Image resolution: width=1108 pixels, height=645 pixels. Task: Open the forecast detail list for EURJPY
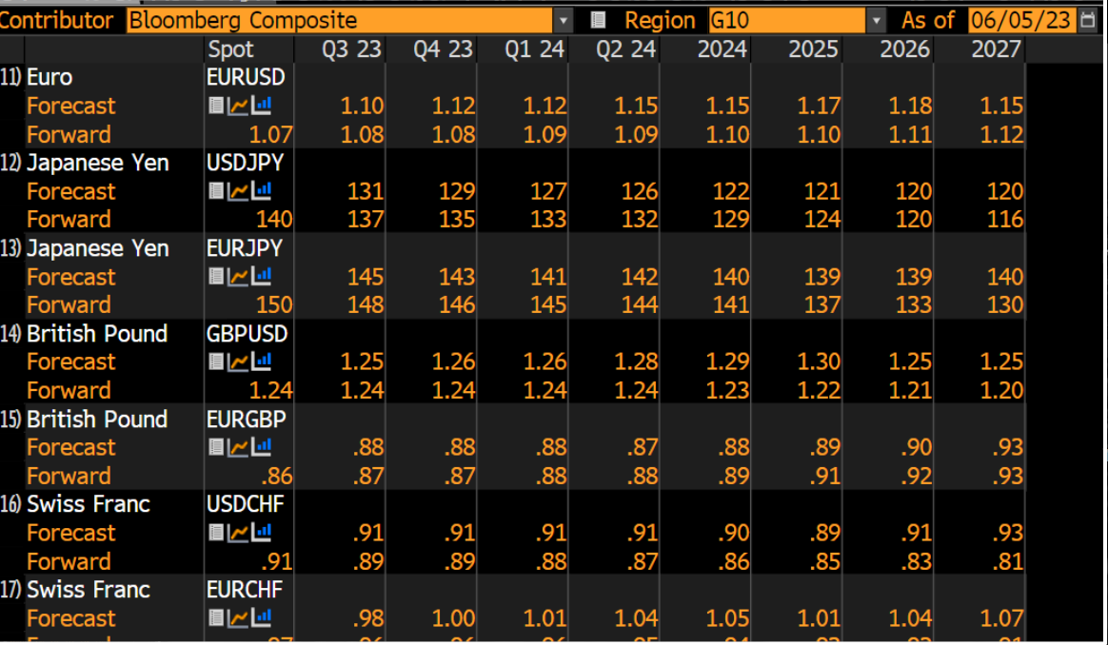click(215, 276)
